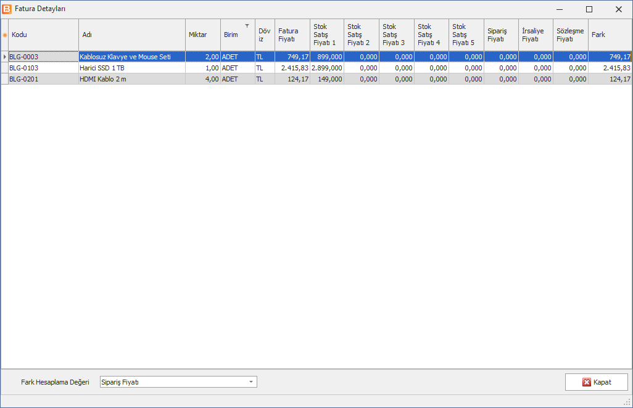Image resolution: width=633 pixels, height=408 pixels.
Task: Close the Fatura Detayları window
Action: tap(618, 9)
